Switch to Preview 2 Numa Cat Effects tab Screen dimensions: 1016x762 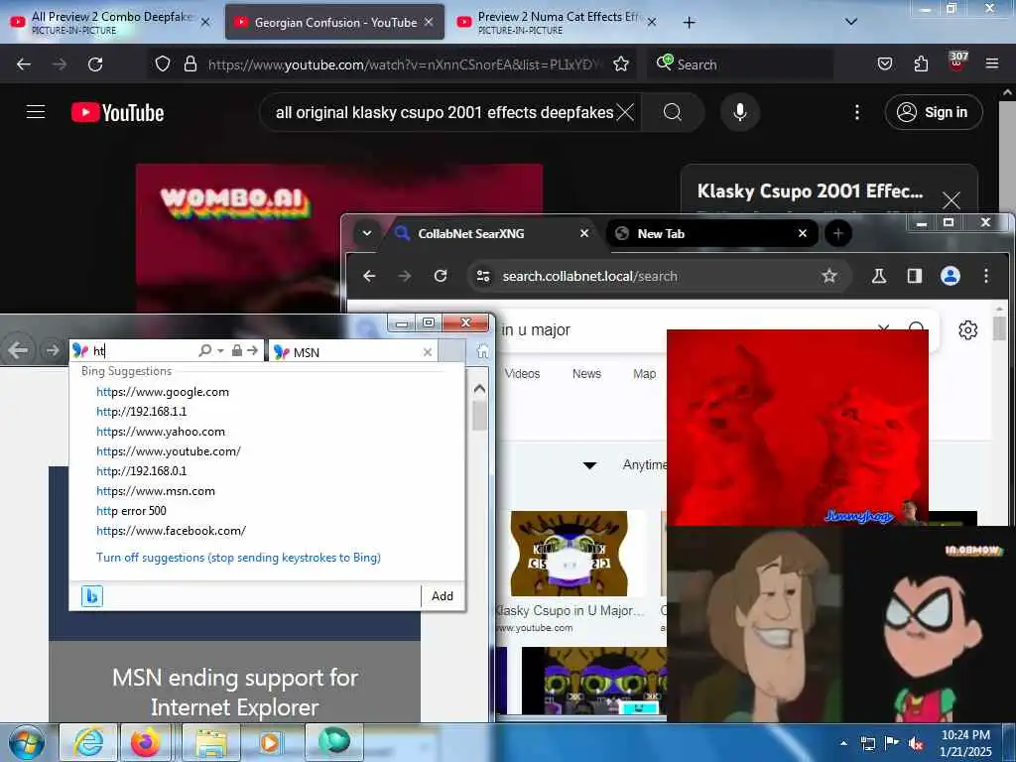556,22
